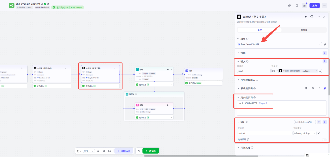Viewport: 330px width, 157px height.
Task: Click the 试运行 test run button
Action: pyautogui.click(x=151, y=151)
